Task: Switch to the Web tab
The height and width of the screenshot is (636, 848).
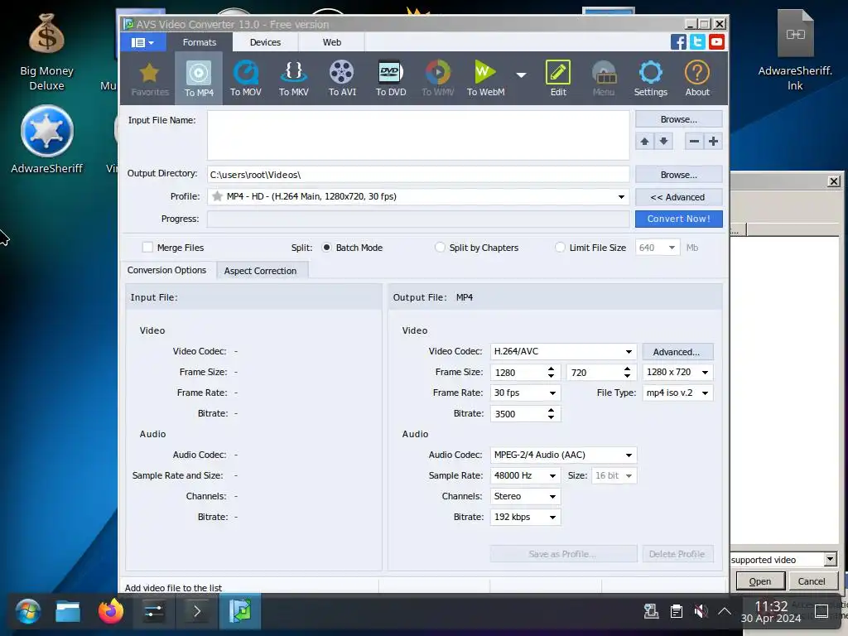Action: coord(331,42)
